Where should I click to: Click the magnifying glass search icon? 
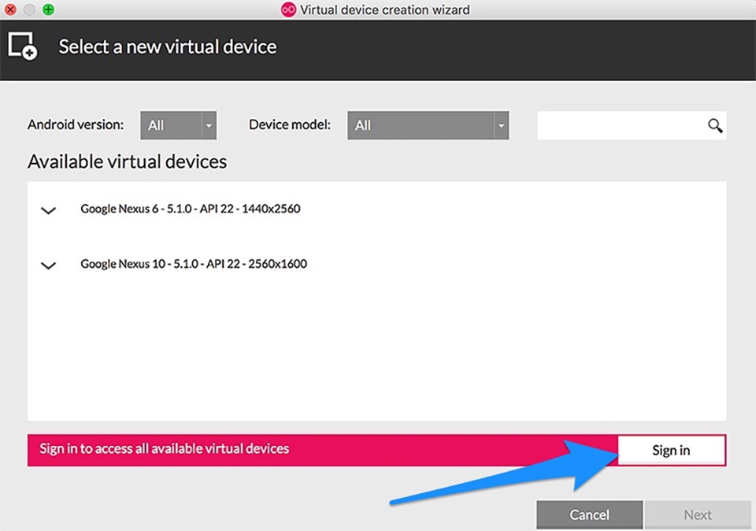[x=714, y=125]
